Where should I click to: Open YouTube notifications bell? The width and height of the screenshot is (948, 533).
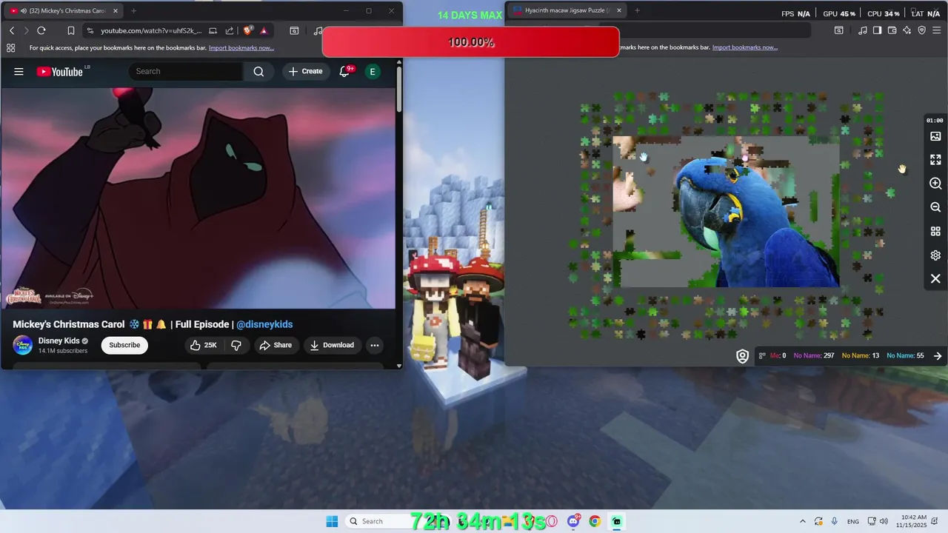(345, 71)
